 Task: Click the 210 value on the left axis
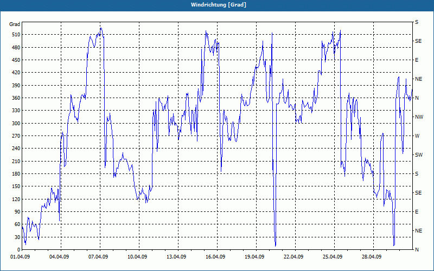(x=16, y=161)
